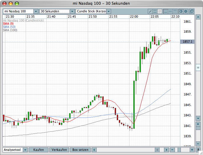This screenshot has width=203, height=155.
Task: Click the 21:30 time axis label
Action: point(10,17)
